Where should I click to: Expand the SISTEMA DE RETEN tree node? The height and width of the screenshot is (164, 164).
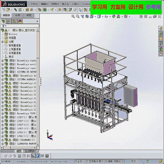click(3, 72)
